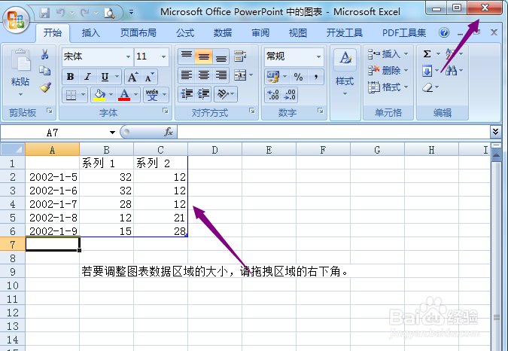
Task: Click the vertical scrollbar up arrow
Action: 496,155
